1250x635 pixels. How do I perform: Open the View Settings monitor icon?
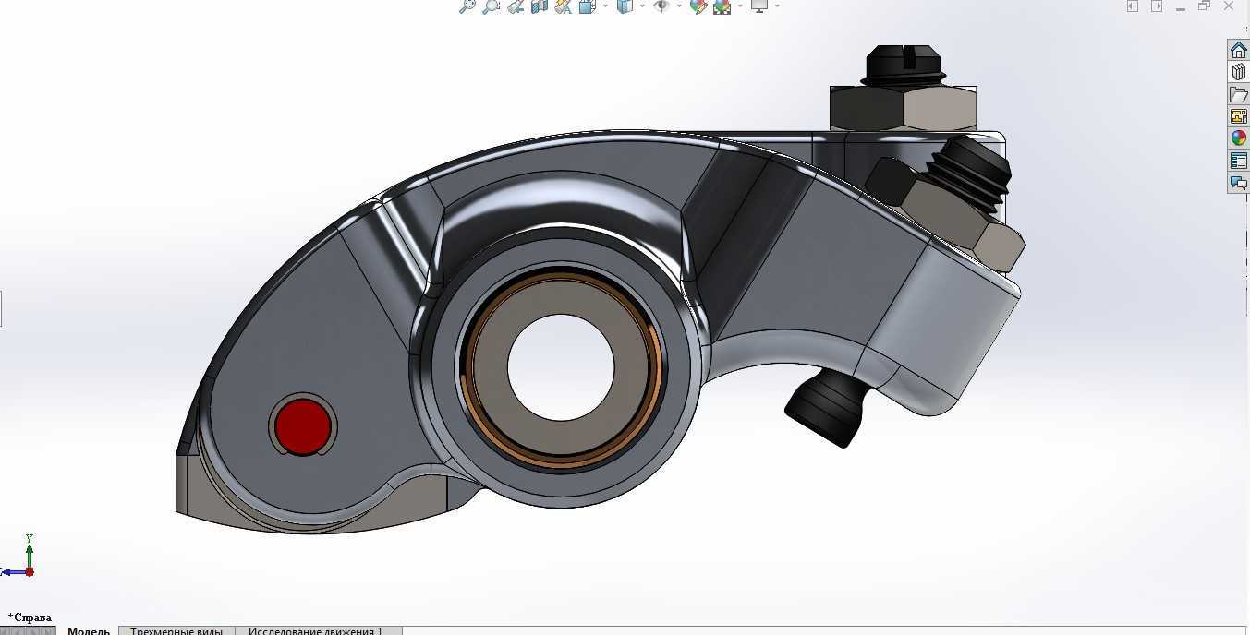tap(759, 6)
